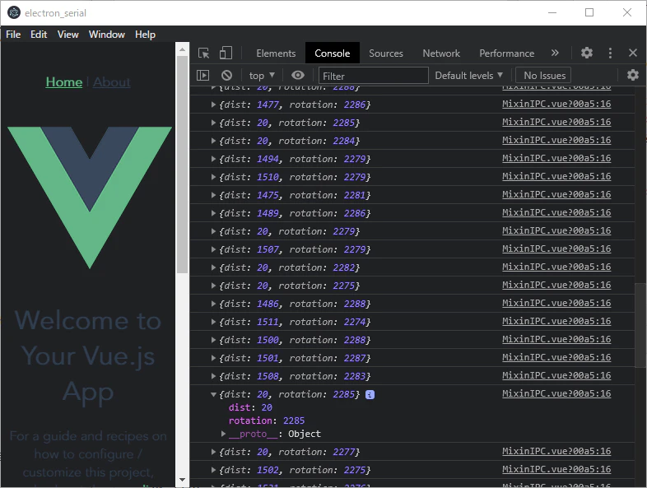Click the page scrollbar up arrow

coord(182,49)
